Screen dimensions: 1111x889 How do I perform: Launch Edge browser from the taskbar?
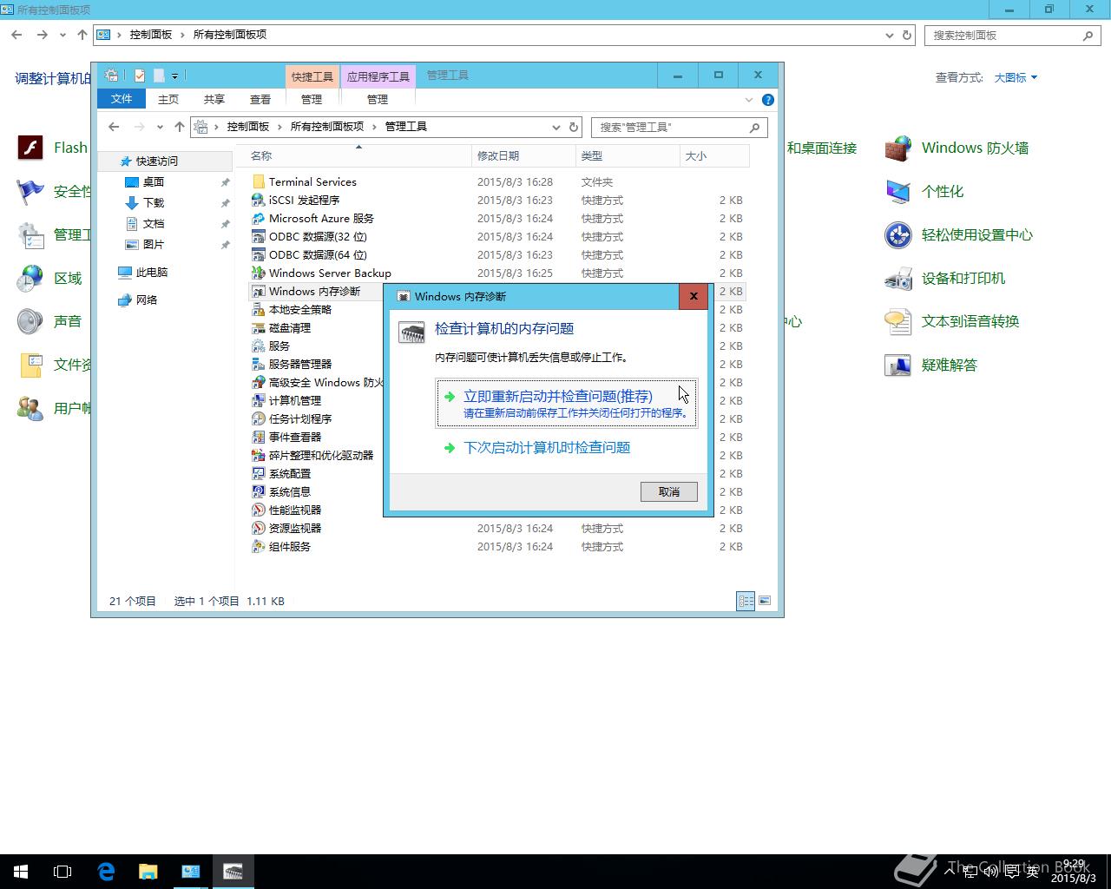coord(106,872)
